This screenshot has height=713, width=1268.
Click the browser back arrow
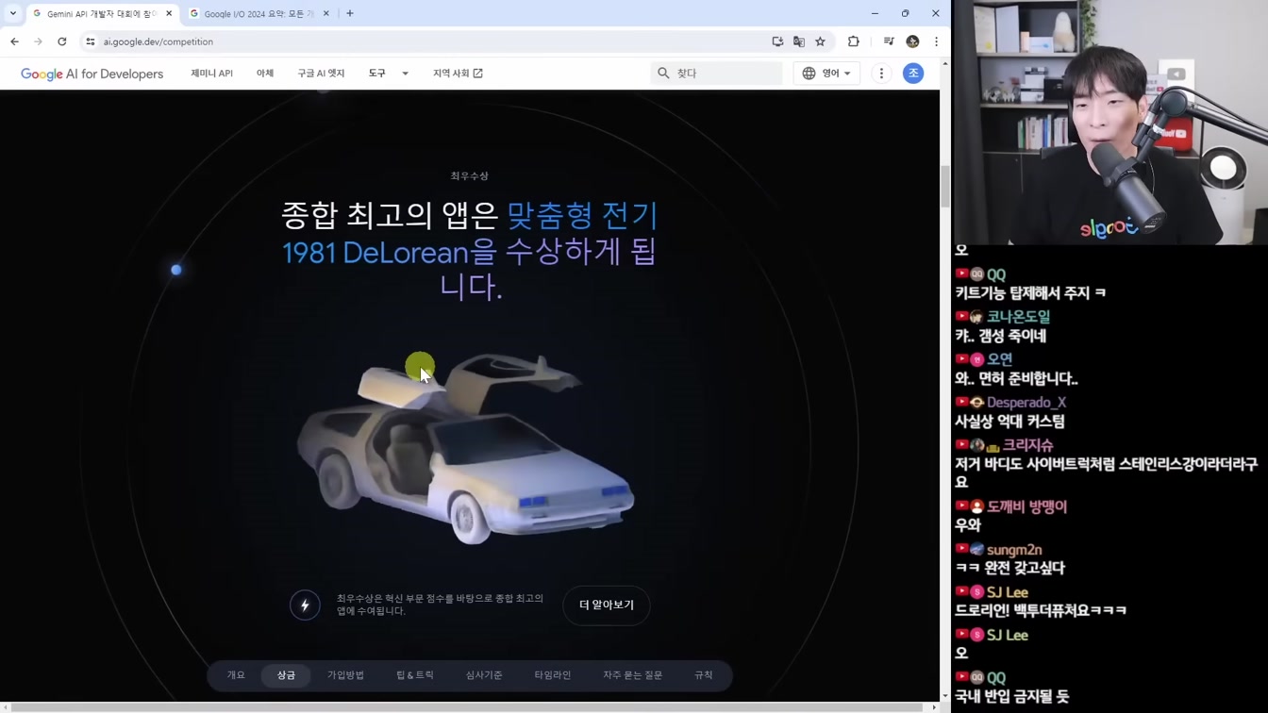pos(14,41)
